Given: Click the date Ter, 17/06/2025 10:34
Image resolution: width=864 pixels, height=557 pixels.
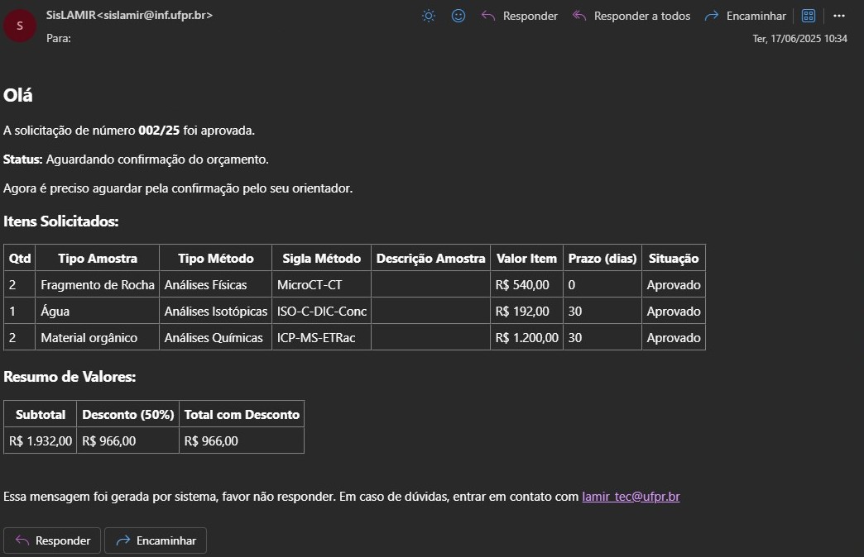Looking at the screenshot, I should (800, 39).
